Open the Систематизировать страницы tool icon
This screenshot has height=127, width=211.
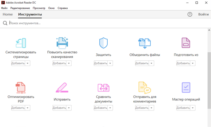pos(21,43)
